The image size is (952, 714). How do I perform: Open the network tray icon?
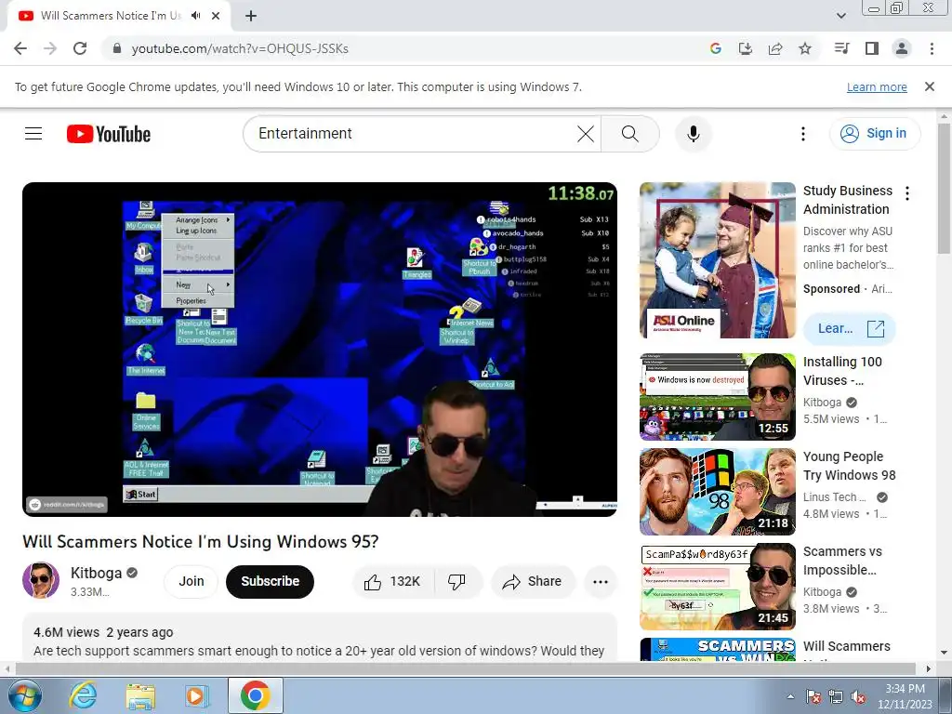click(x=836, y=696)
